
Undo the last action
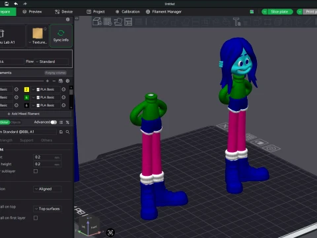point(16,4)
